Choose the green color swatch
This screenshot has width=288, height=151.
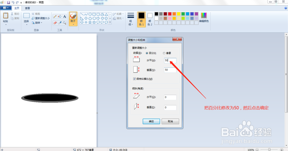click(183, 14)
